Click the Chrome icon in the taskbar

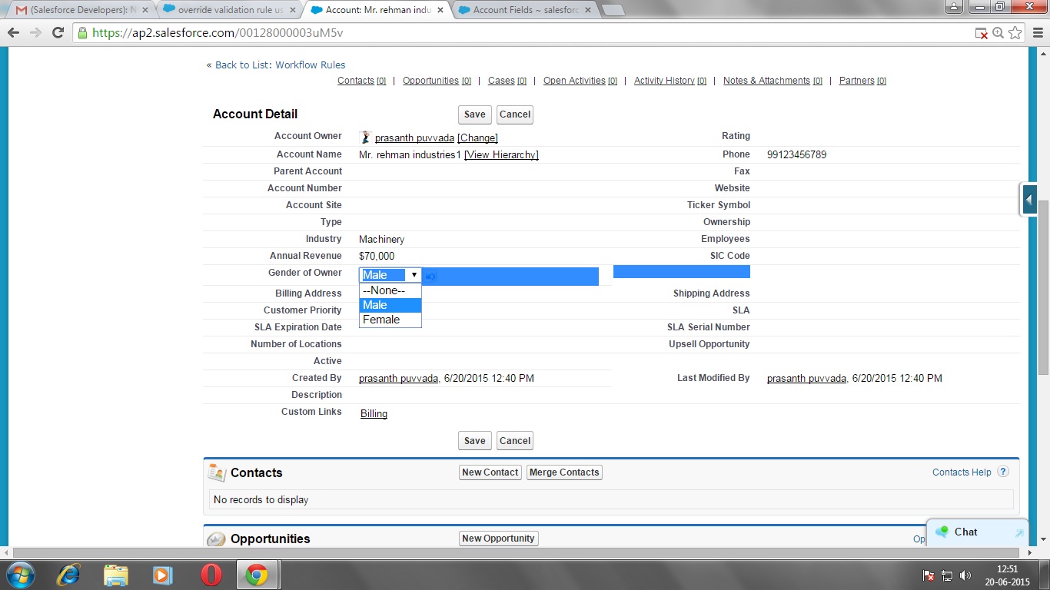(257, 575)
